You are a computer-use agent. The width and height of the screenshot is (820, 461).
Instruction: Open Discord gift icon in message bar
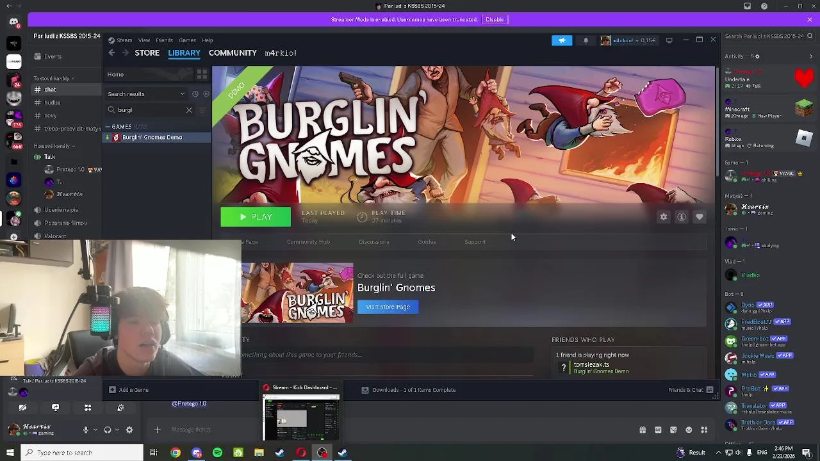point(643,430)
